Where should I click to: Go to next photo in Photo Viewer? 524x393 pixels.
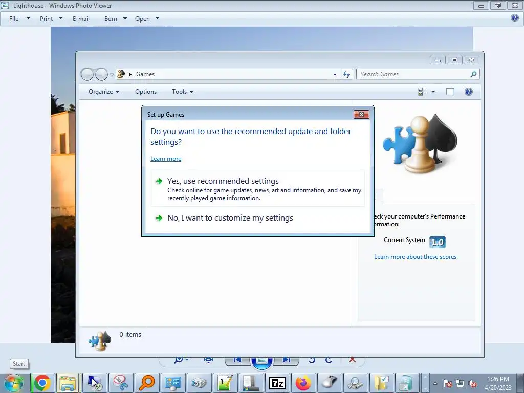coord(286,360)
